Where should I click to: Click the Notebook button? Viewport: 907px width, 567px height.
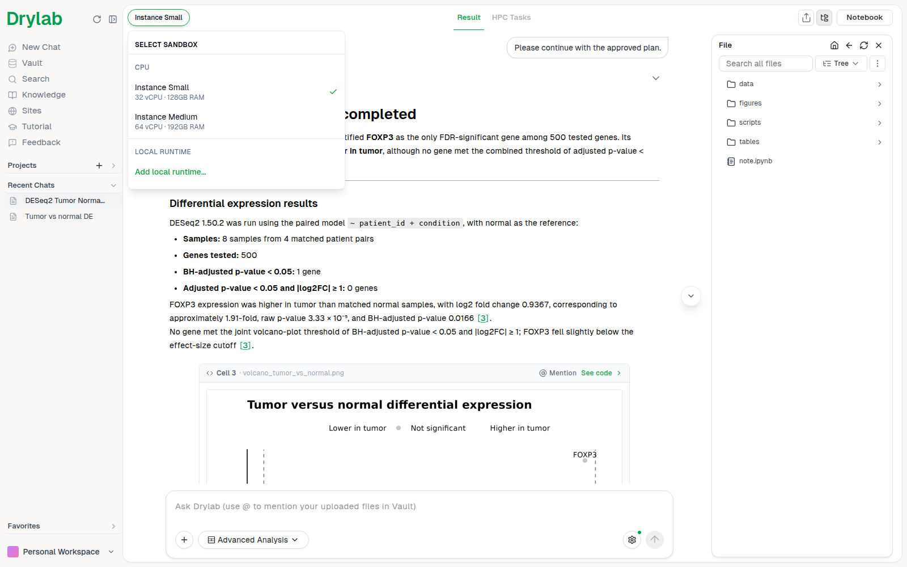[x=864, y=18]
